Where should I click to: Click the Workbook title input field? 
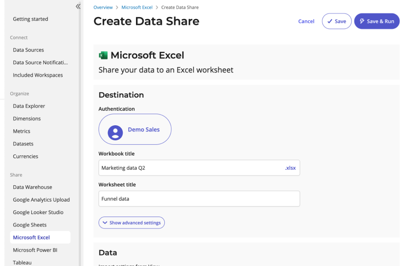(199, 168)
